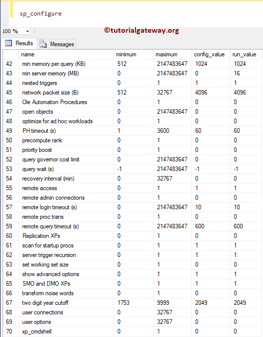263x337 pixels.
Task: Click the 'remote proc trans' cell
Action: (x=66, y=217)
